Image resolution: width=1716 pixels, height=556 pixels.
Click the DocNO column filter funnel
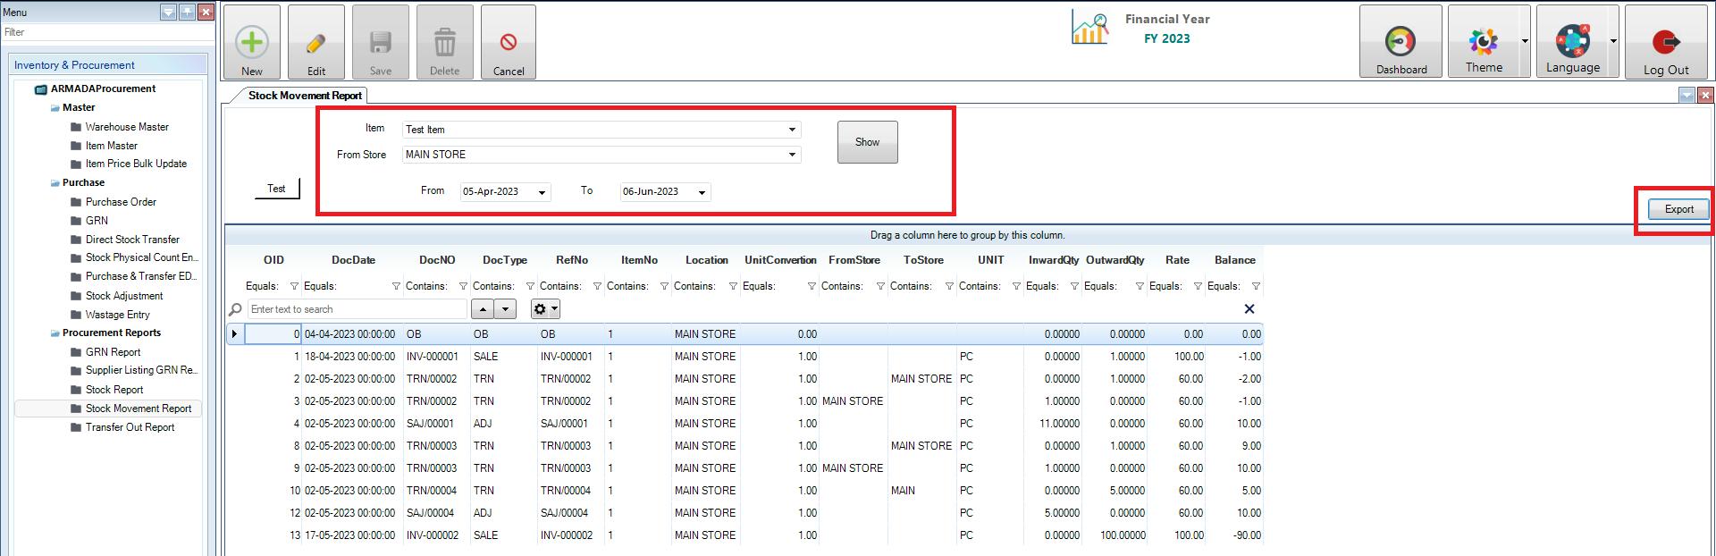tap(463, 286)
